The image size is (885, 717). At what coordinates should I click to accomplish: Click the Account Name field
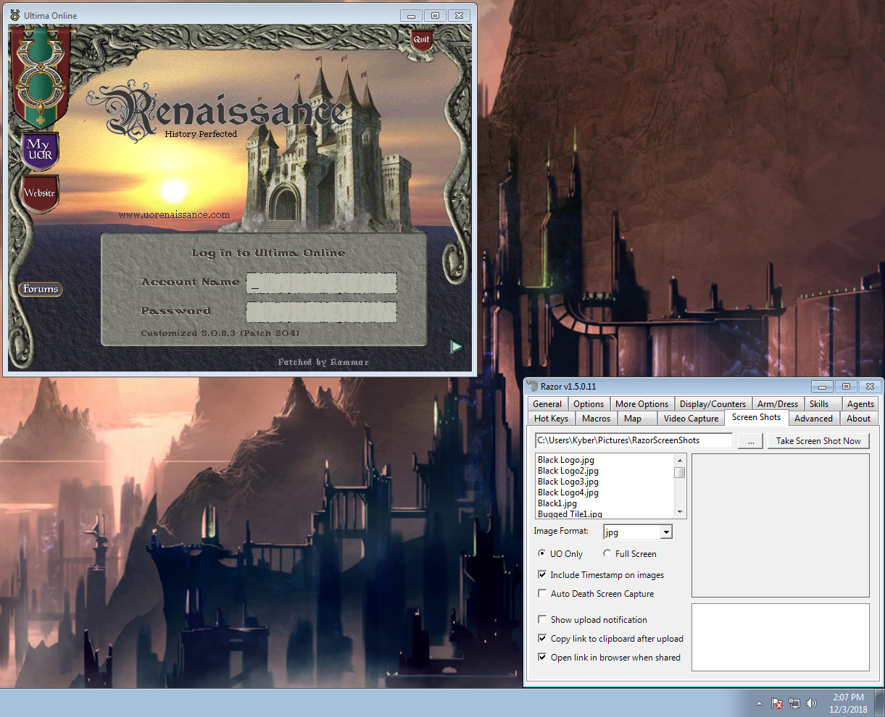(321, 283)
